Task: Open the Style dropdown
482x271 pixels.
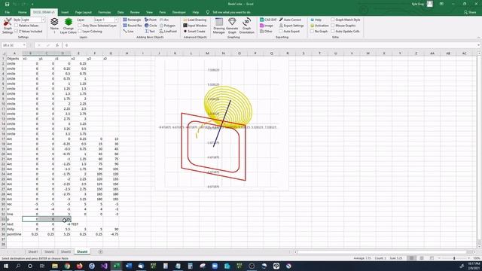Action: (x=43, y=20)
